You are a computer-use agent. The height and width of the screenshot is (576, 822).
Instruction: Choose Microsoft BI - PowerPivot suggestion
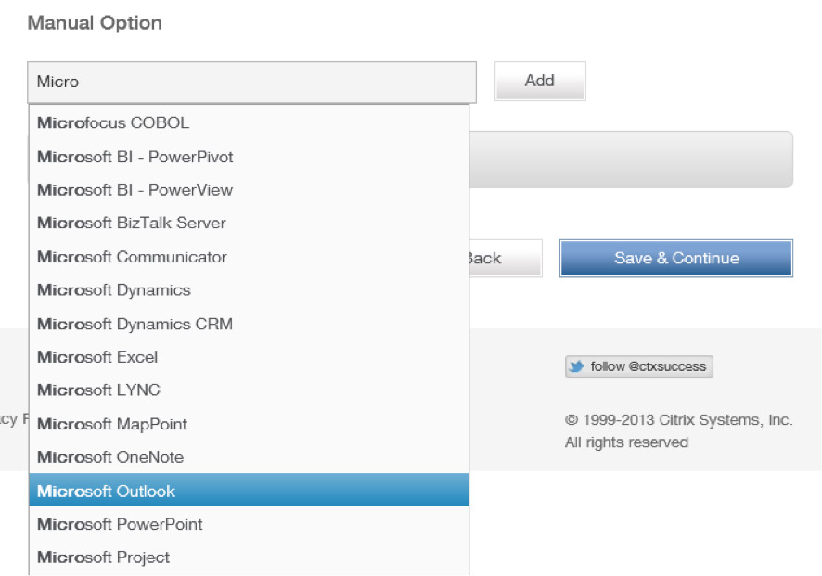point(249,157)
